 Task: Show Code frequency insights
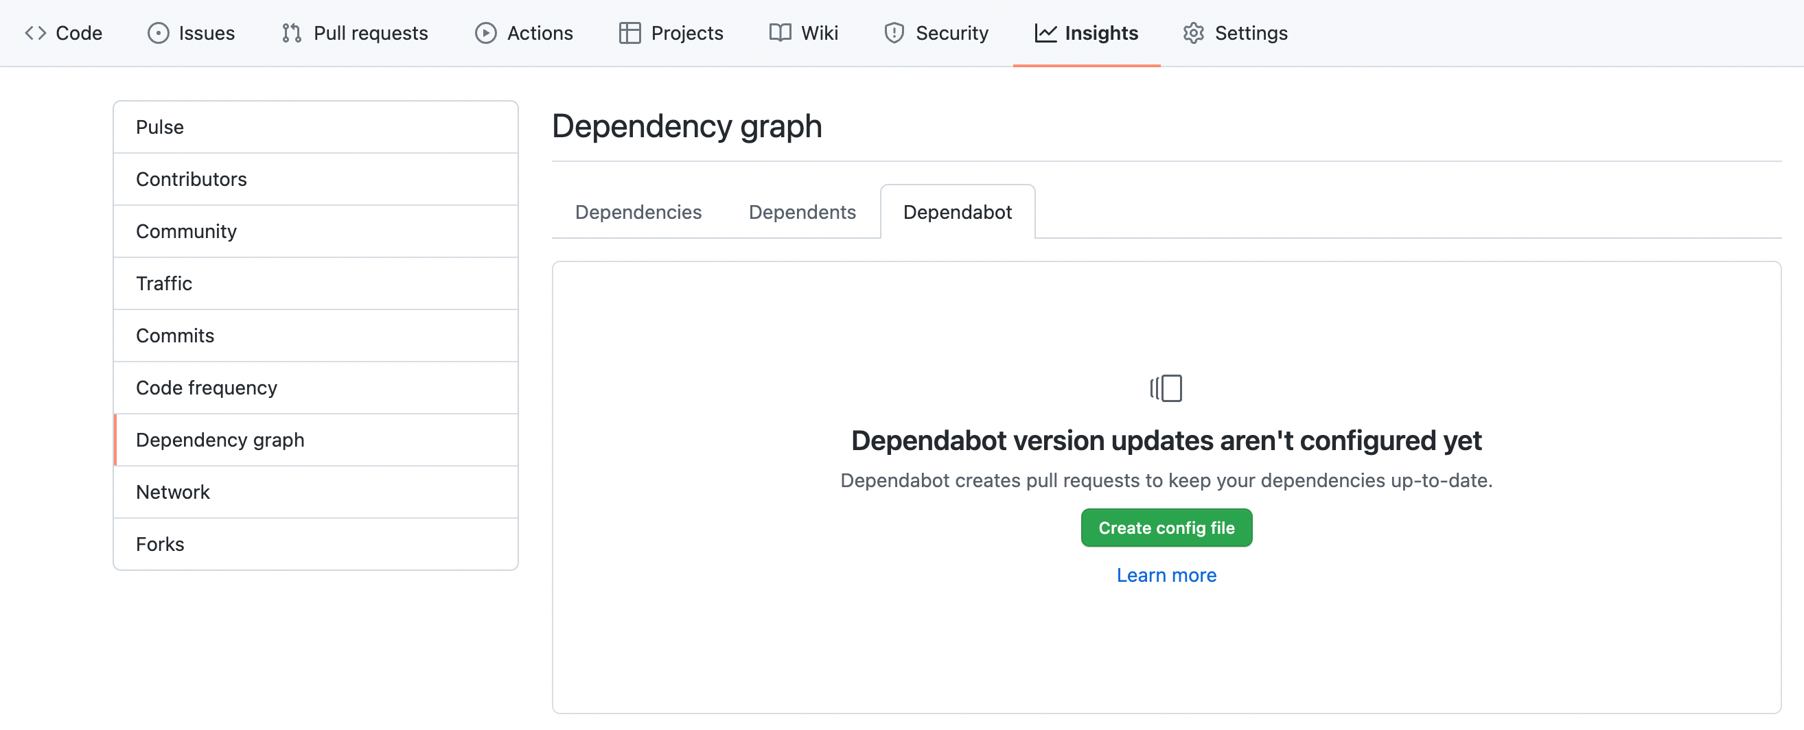point(316,388)
